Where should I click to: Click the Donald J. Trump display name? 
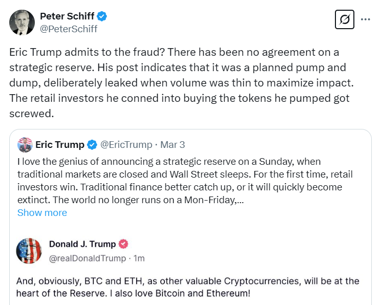pyautogui.click(x=82, y=244)
